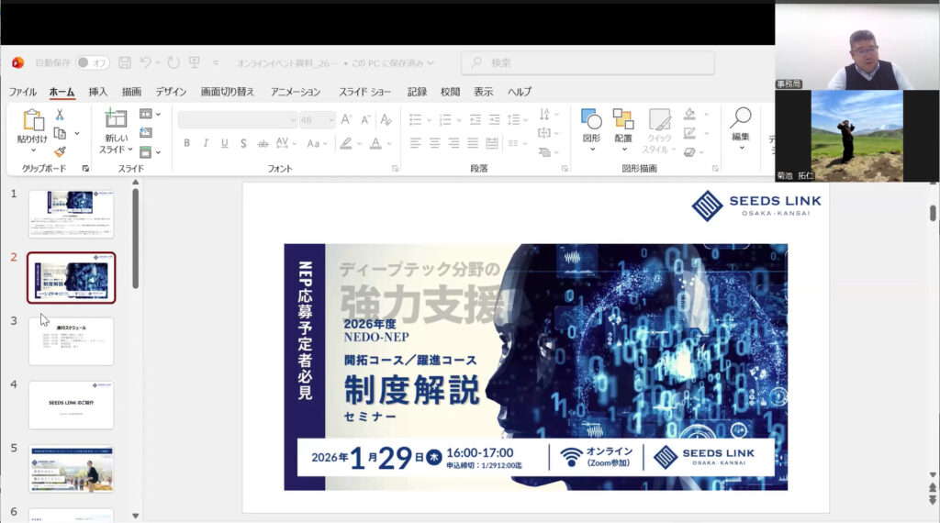The width and height of the screenshot is (940, 523).
Task: Select the Cut scissors icon
Action: point(60,115)
